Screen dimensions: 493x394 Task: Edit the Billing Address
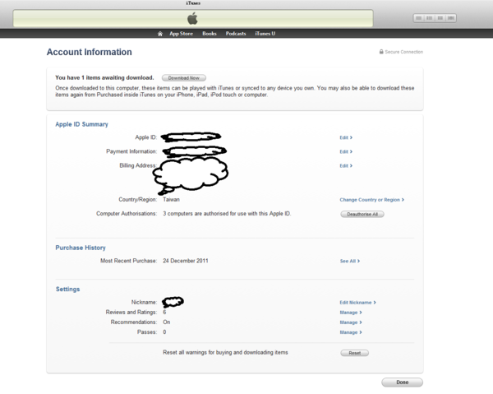pyautogui.click(x=346, y=166)
